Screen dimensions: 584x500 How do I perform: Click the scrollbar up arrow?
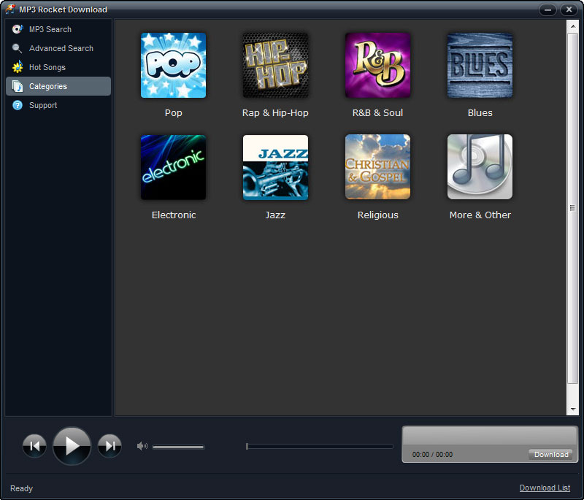[572, 26]
